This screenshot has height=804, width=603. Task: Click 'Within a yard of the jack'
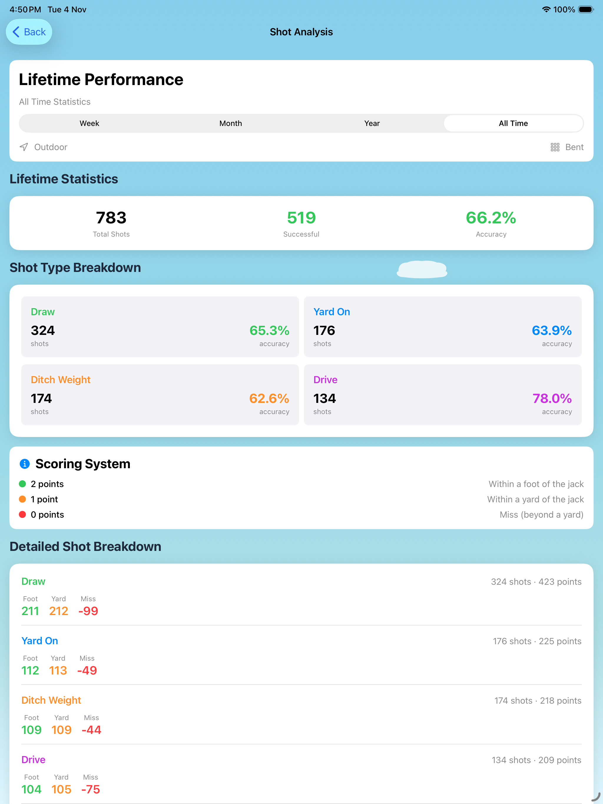point(535,499)
